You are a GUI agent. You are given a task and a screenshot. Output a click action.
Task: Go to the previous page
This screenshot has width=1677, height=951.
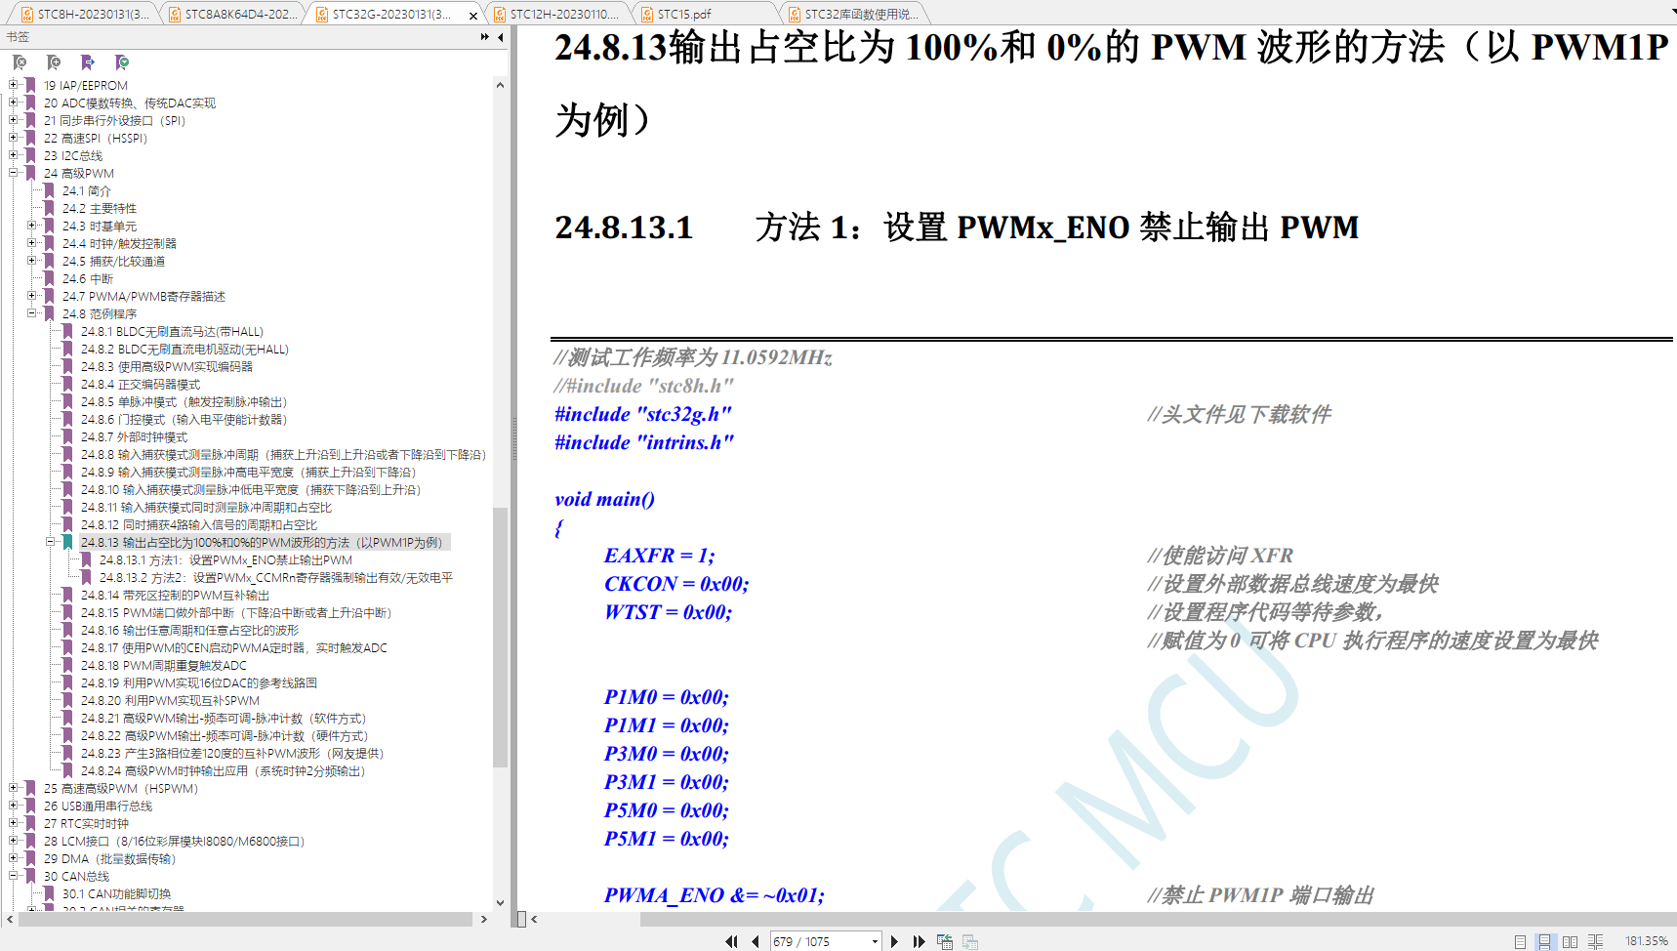point(755,941)
